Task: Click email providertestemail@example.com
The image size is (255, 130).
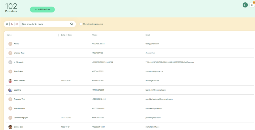Action: point(159,99)
